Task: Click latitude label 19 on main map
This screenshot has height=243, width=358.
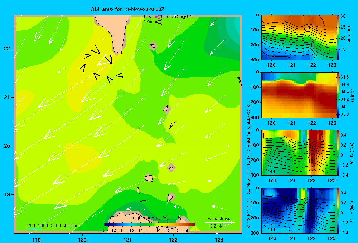Action: point(7,194)
